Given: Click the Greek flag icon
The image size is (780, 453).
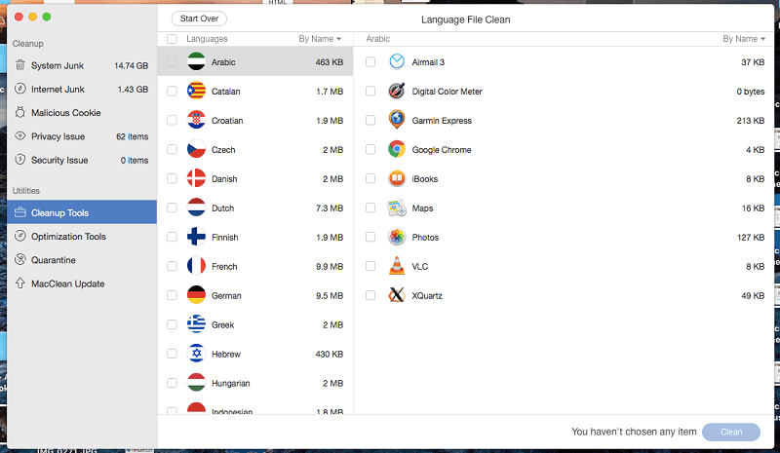Looking at the screenshot, I should point(197,324).
